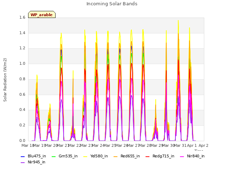Image resolution: width=225 pixels, height=169 pixels.
Task: Click the 1.0 y-axis tick label
Action: [22, 64]
